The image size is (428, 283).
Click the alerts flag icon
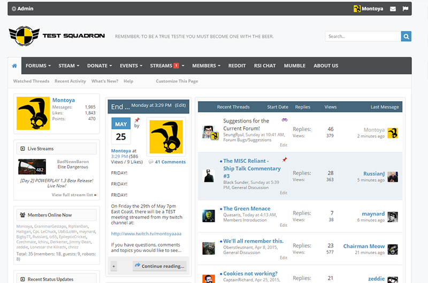point(406,9)
